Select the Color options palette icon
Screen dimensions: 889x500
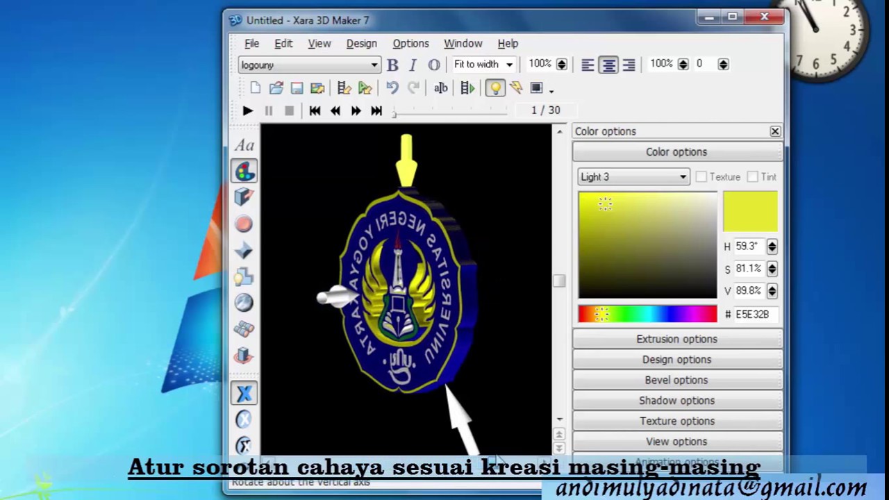point(244,171)
